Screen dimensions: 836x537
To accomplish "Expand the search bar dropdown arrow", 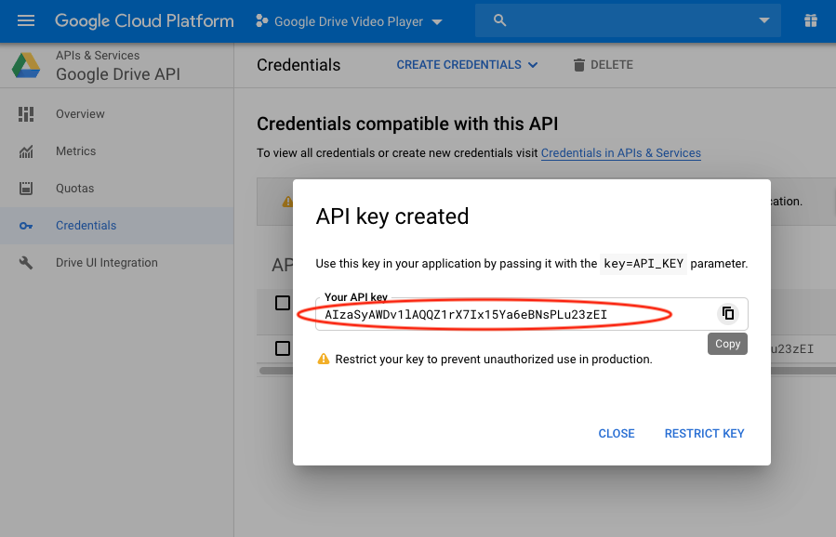I will (764, 20).
